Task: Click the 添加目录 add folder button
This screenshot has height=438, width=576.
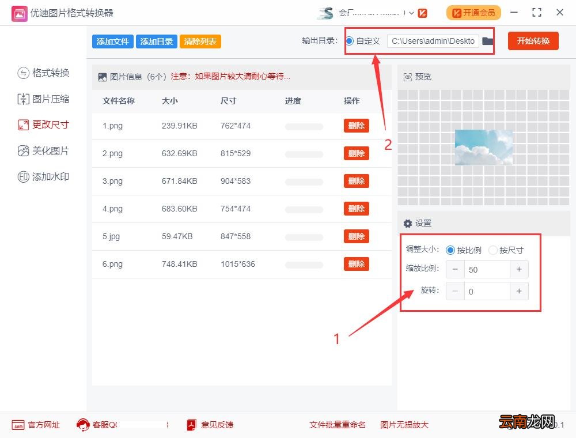Action: pyautogui.click(x=157, y=41)
